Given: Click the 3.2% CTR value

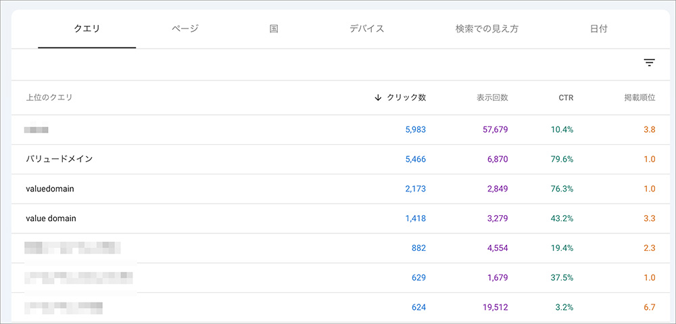Looking at the screenshot, I should (564, 308).
